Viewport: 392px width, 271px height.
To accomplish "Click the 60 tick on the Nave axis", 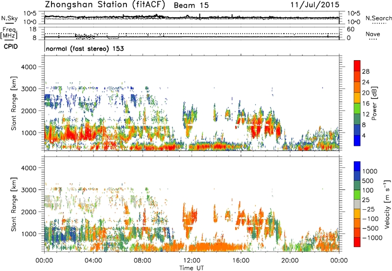I will point(350,29).
